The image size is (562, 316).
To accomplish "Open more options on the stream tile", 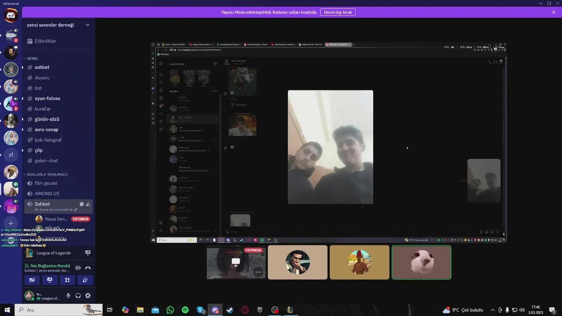I will [258, 272].
